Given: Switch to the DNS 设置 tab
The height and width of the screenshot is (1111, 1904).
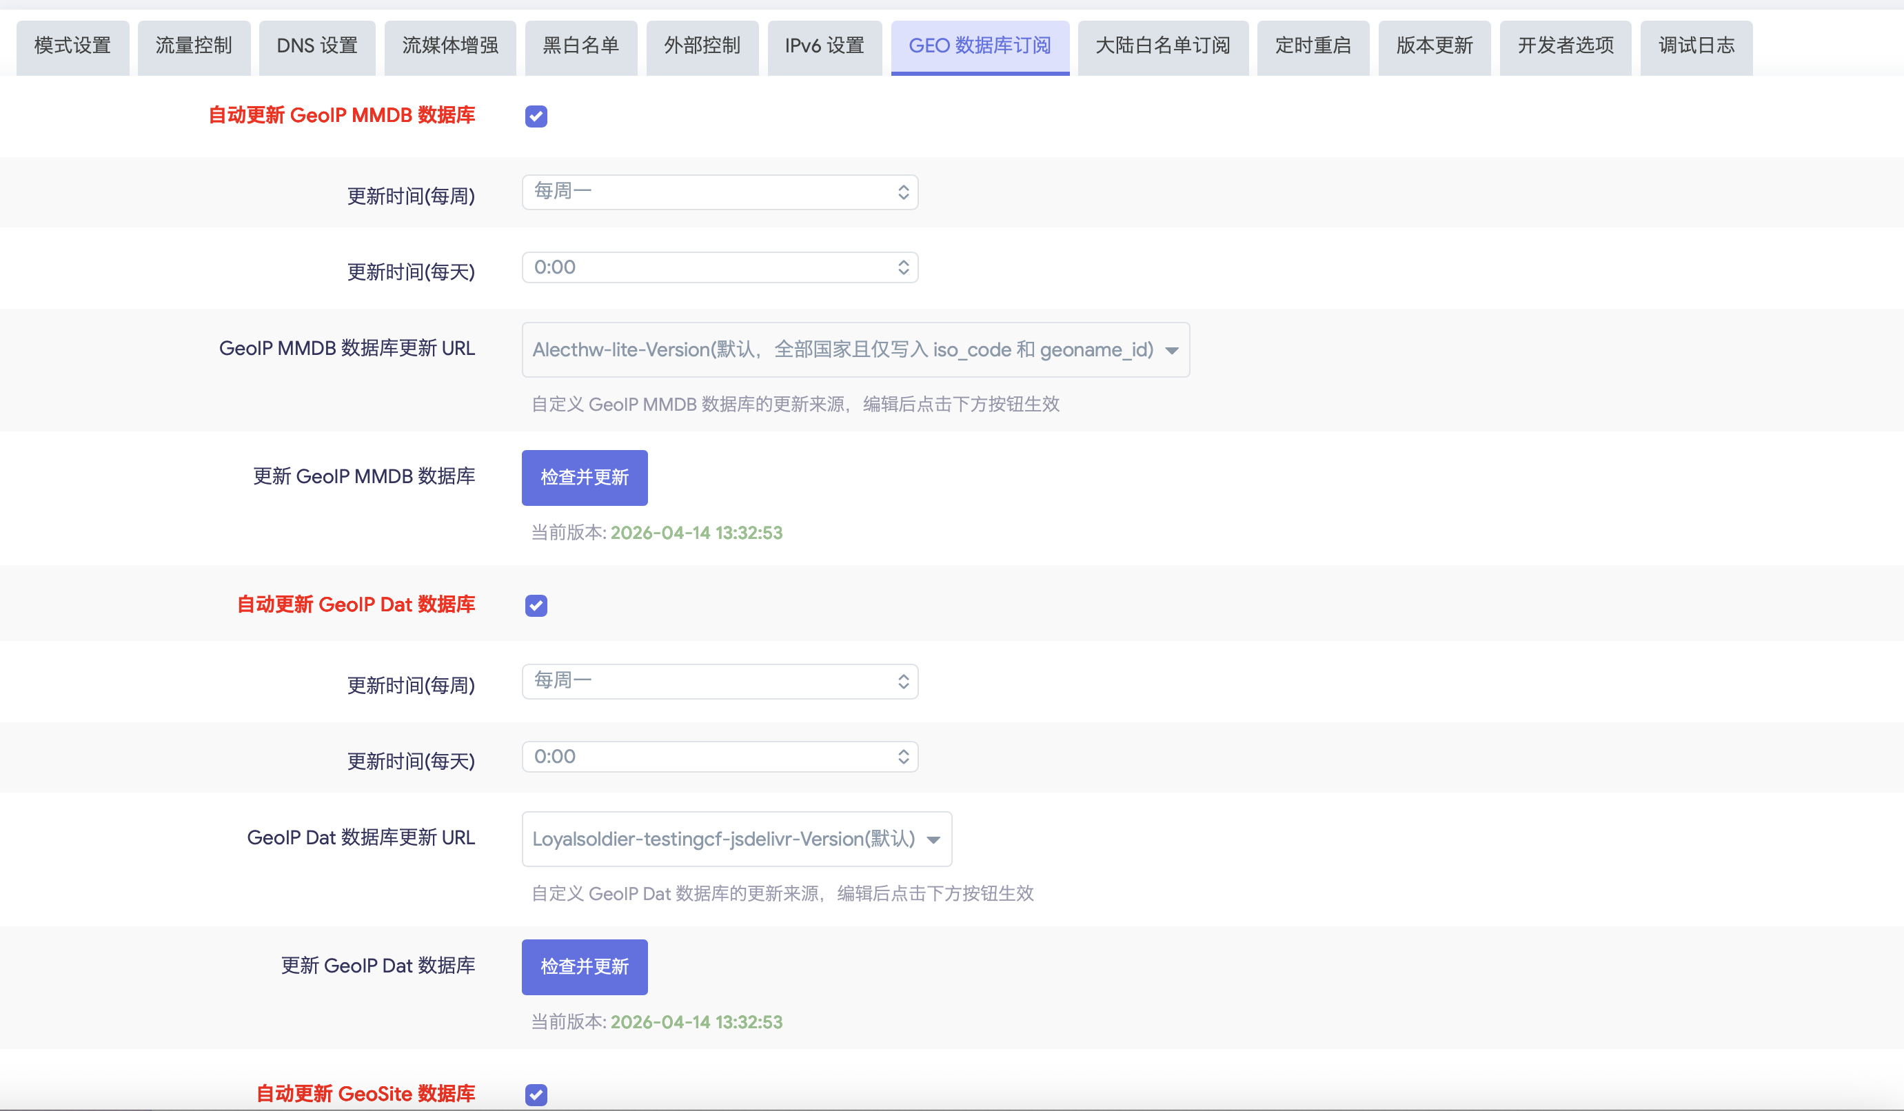Looking at the screenshot, I should point(317,47).
